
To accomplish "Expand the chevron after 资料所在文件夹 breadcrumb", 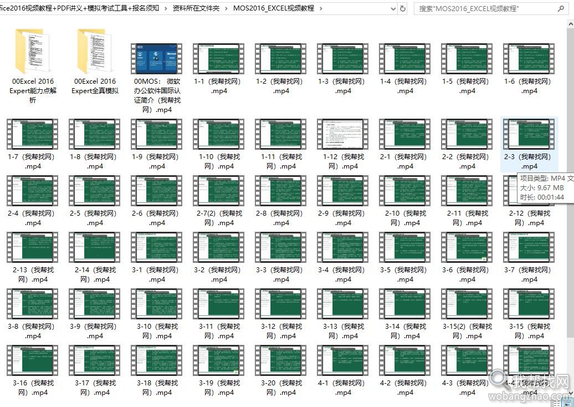I will coord(226,8).
